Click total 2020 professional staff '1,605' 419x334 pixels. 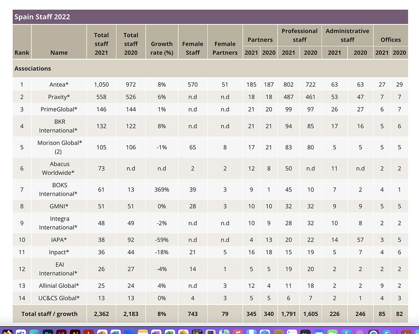[x=310, y=314]
